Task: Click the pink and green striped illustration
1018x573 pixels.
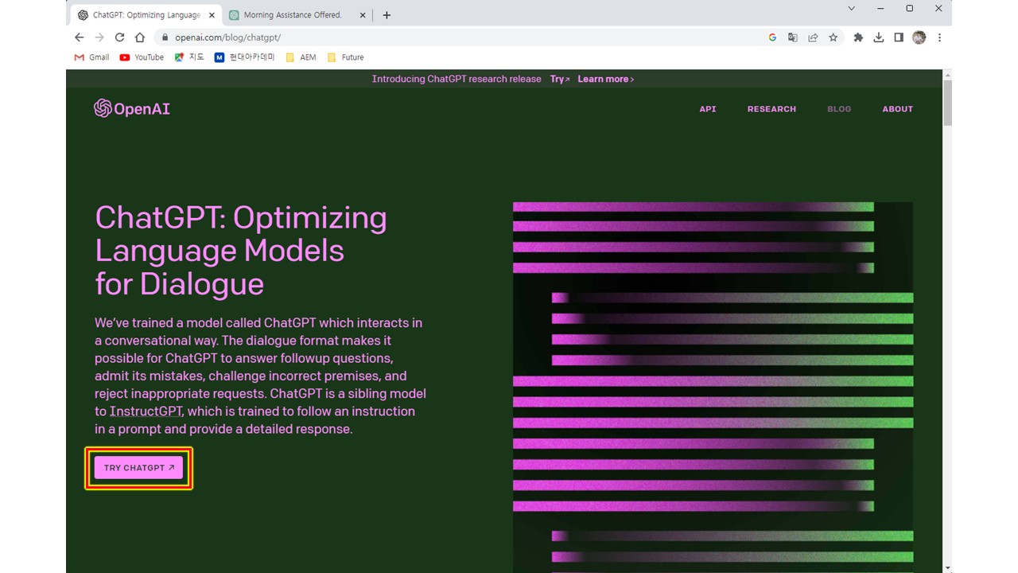Action: [713, 387]
